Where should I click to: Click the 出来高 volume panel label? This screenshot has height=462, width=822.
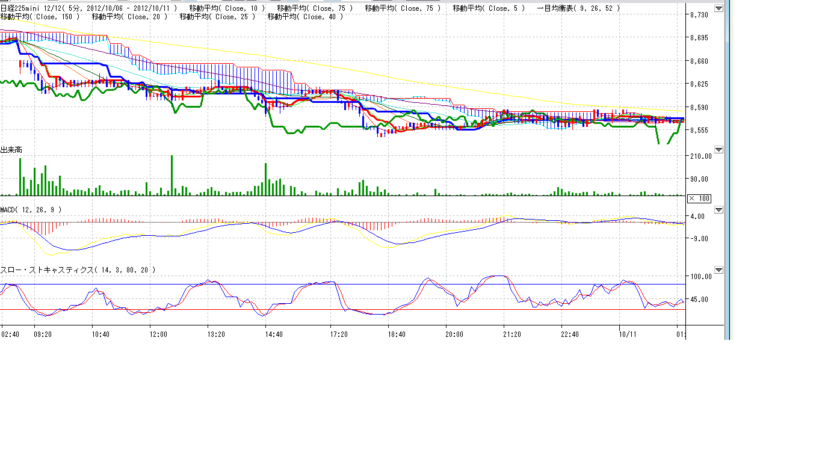point(11,149)
